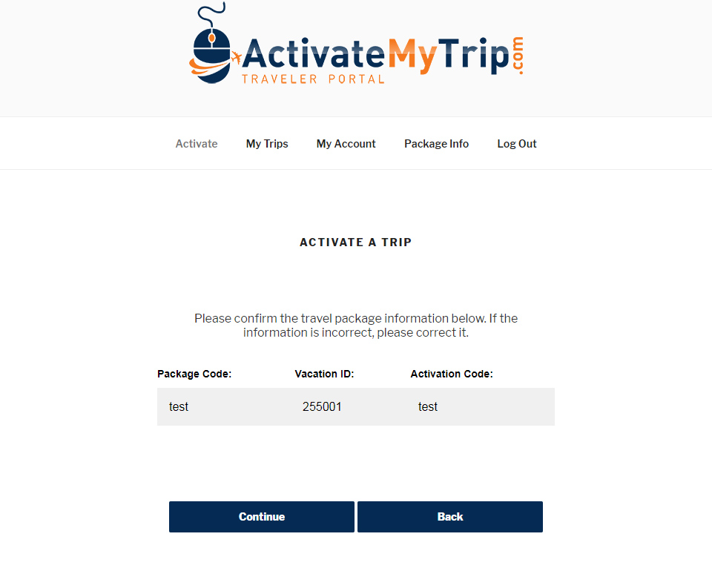The width and height of the screenshot is (712, 571).
Task: Click the Package Code label
Action: [x=194, y=374]
